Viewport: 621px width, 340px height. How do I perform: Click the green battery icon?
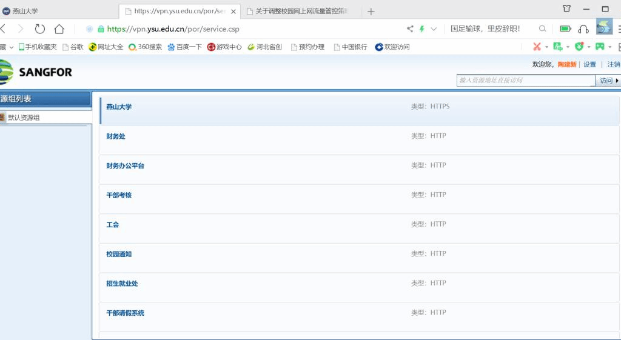(565, 28)
